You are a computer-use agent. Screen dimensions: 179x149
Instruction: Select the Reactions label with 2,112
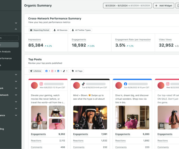[36, 141]
